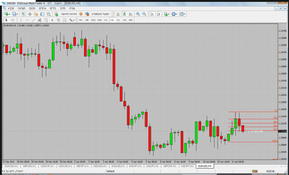Open the Periods clock icon
This screenshot has height=175, width=289.
point(173,14)
